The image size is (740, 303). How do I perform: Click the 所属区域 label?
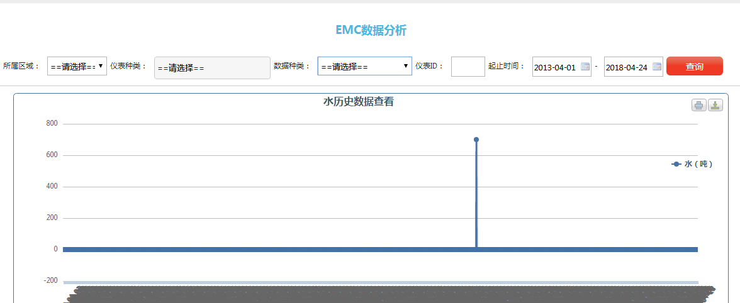tap(21, 66)
